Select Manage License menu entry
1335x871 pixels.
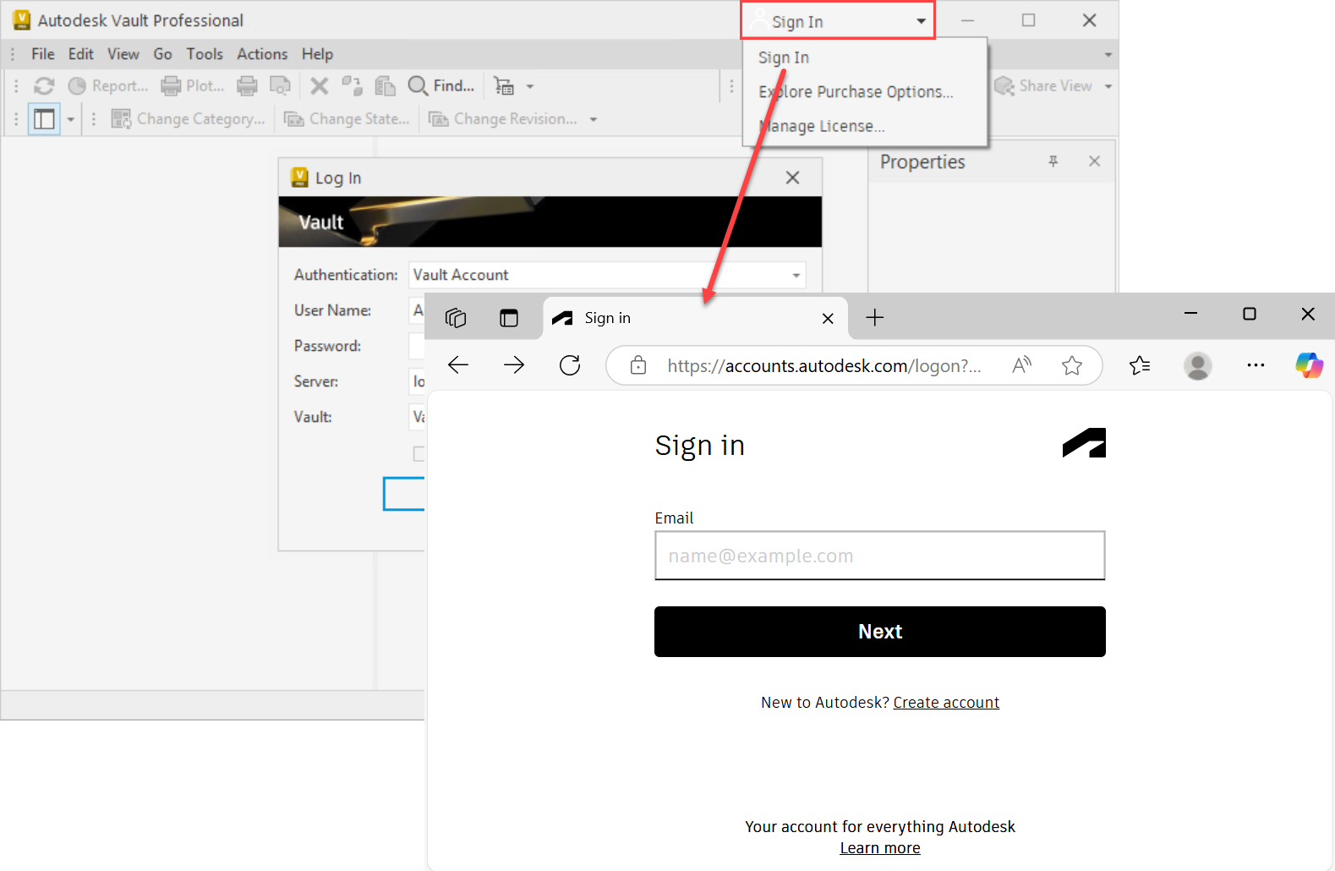point(821,126)
